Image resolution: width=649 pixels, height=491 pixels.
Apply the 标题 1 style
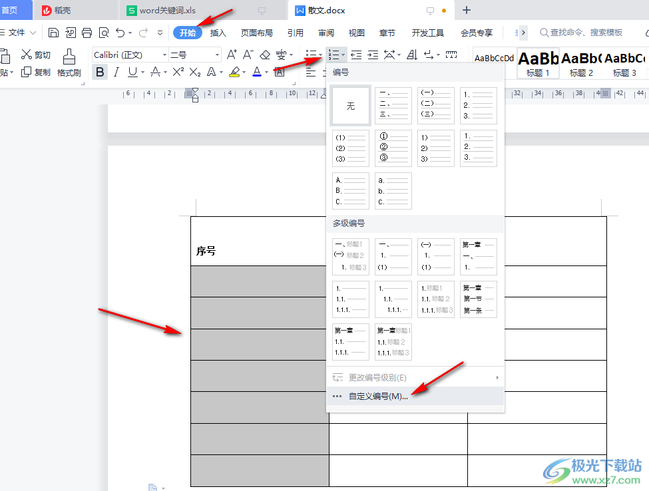tap(537, 65)
